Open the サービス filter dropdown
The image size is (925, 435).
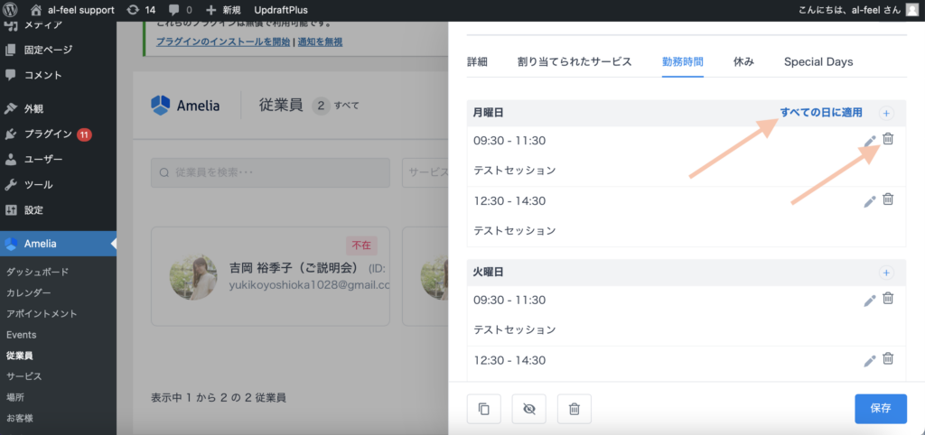pyautogui.click(x=425, y=172)
